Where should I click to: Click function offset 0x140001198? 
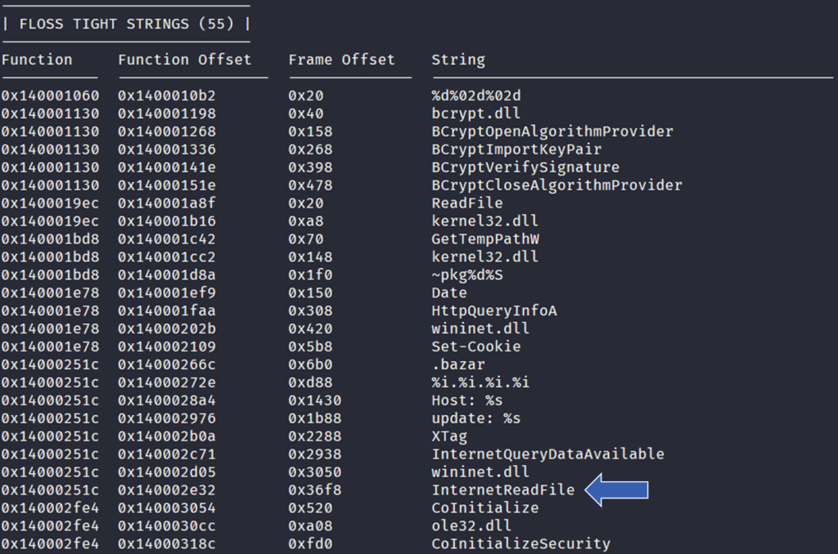[x=167, y=114]
